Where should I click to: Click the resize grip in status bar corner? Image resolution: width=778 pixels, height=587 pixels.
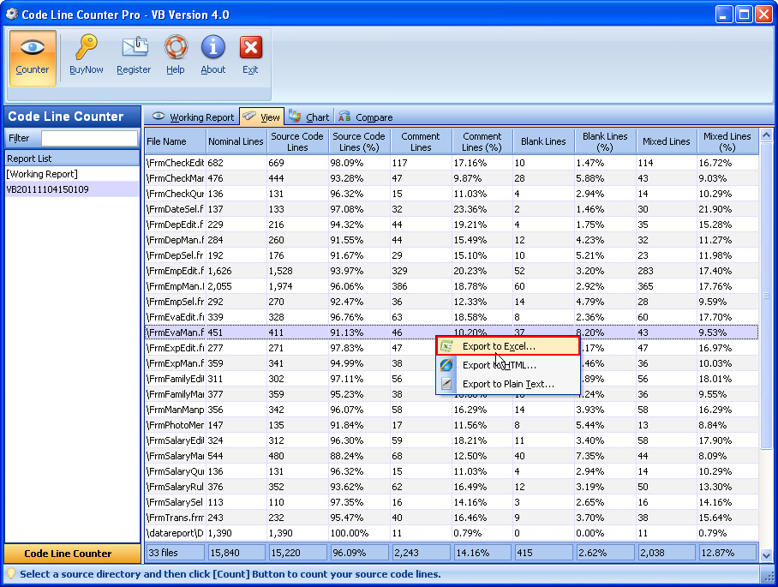click(768, 576)
